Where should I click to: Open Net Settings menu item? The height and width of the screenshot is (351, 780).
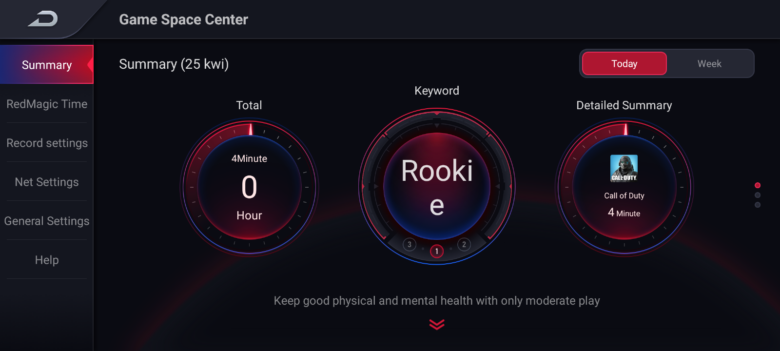[47, 181]
